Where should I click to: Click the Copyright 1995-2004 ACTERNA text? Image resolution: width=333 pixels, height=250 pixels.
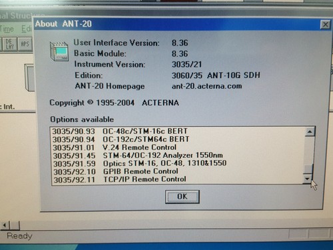[x=114, y=103]
